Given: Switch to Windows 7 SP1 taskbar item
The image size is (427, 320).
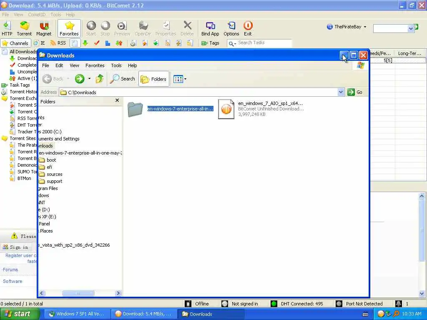Looking at the screenshot, I should click(x=77, y=314).
